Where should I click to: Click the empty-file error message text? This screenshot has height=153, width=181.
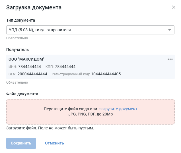click(50, 128)
